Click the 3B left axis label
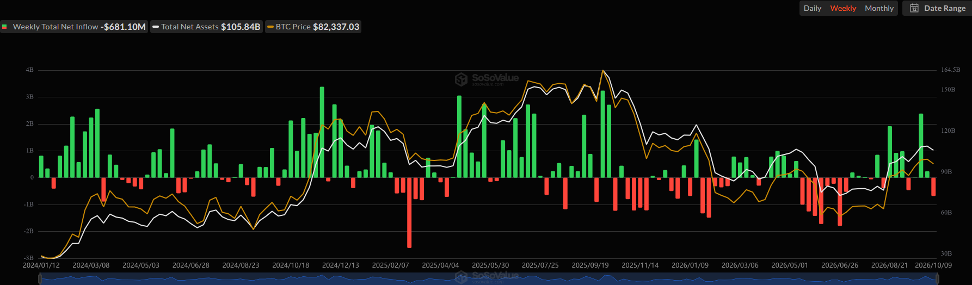The width and height of the screenshot is (972, 285). pos(29,97)
